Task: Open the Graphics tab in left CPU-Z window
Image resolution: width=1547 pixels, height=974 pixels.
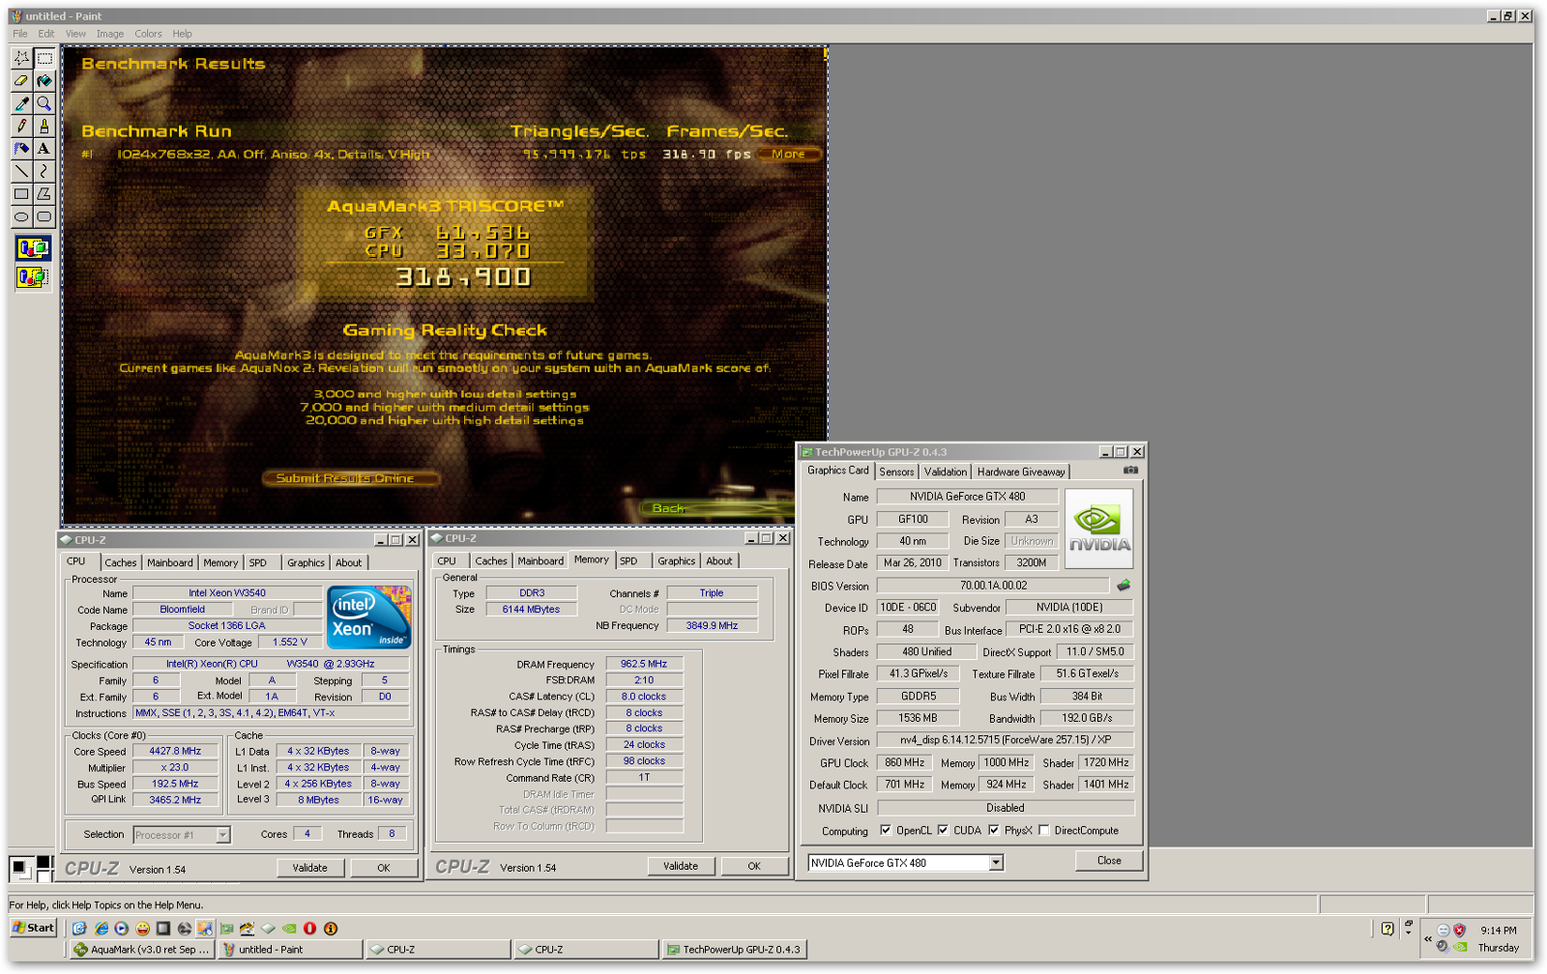Action: click(306, 562)
